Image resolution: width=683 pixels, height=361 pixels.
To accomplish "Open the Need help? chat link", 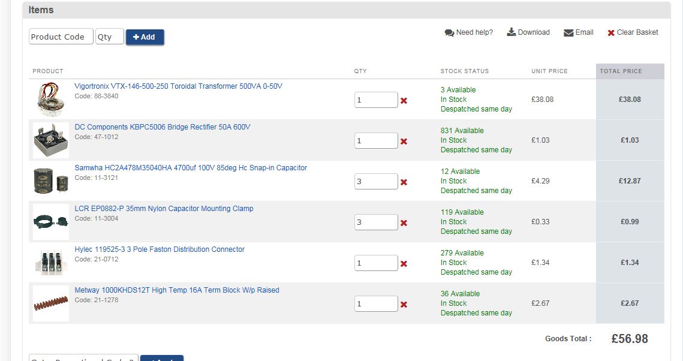I will [449, 33].
